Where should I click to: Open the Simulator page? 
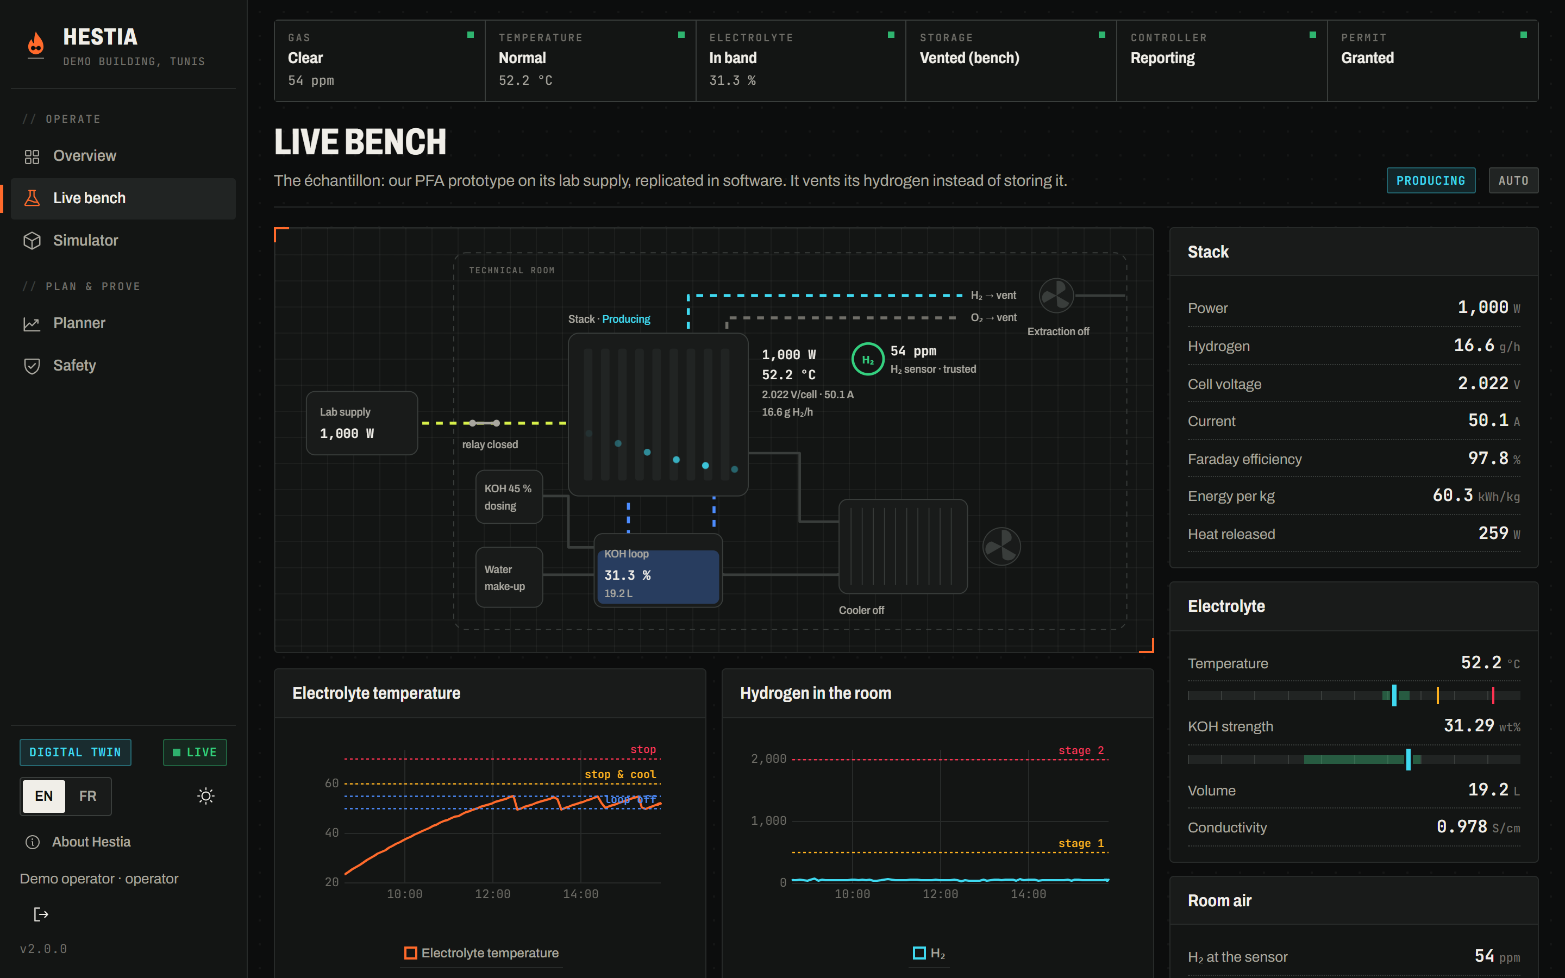click(x=123, y=241)
